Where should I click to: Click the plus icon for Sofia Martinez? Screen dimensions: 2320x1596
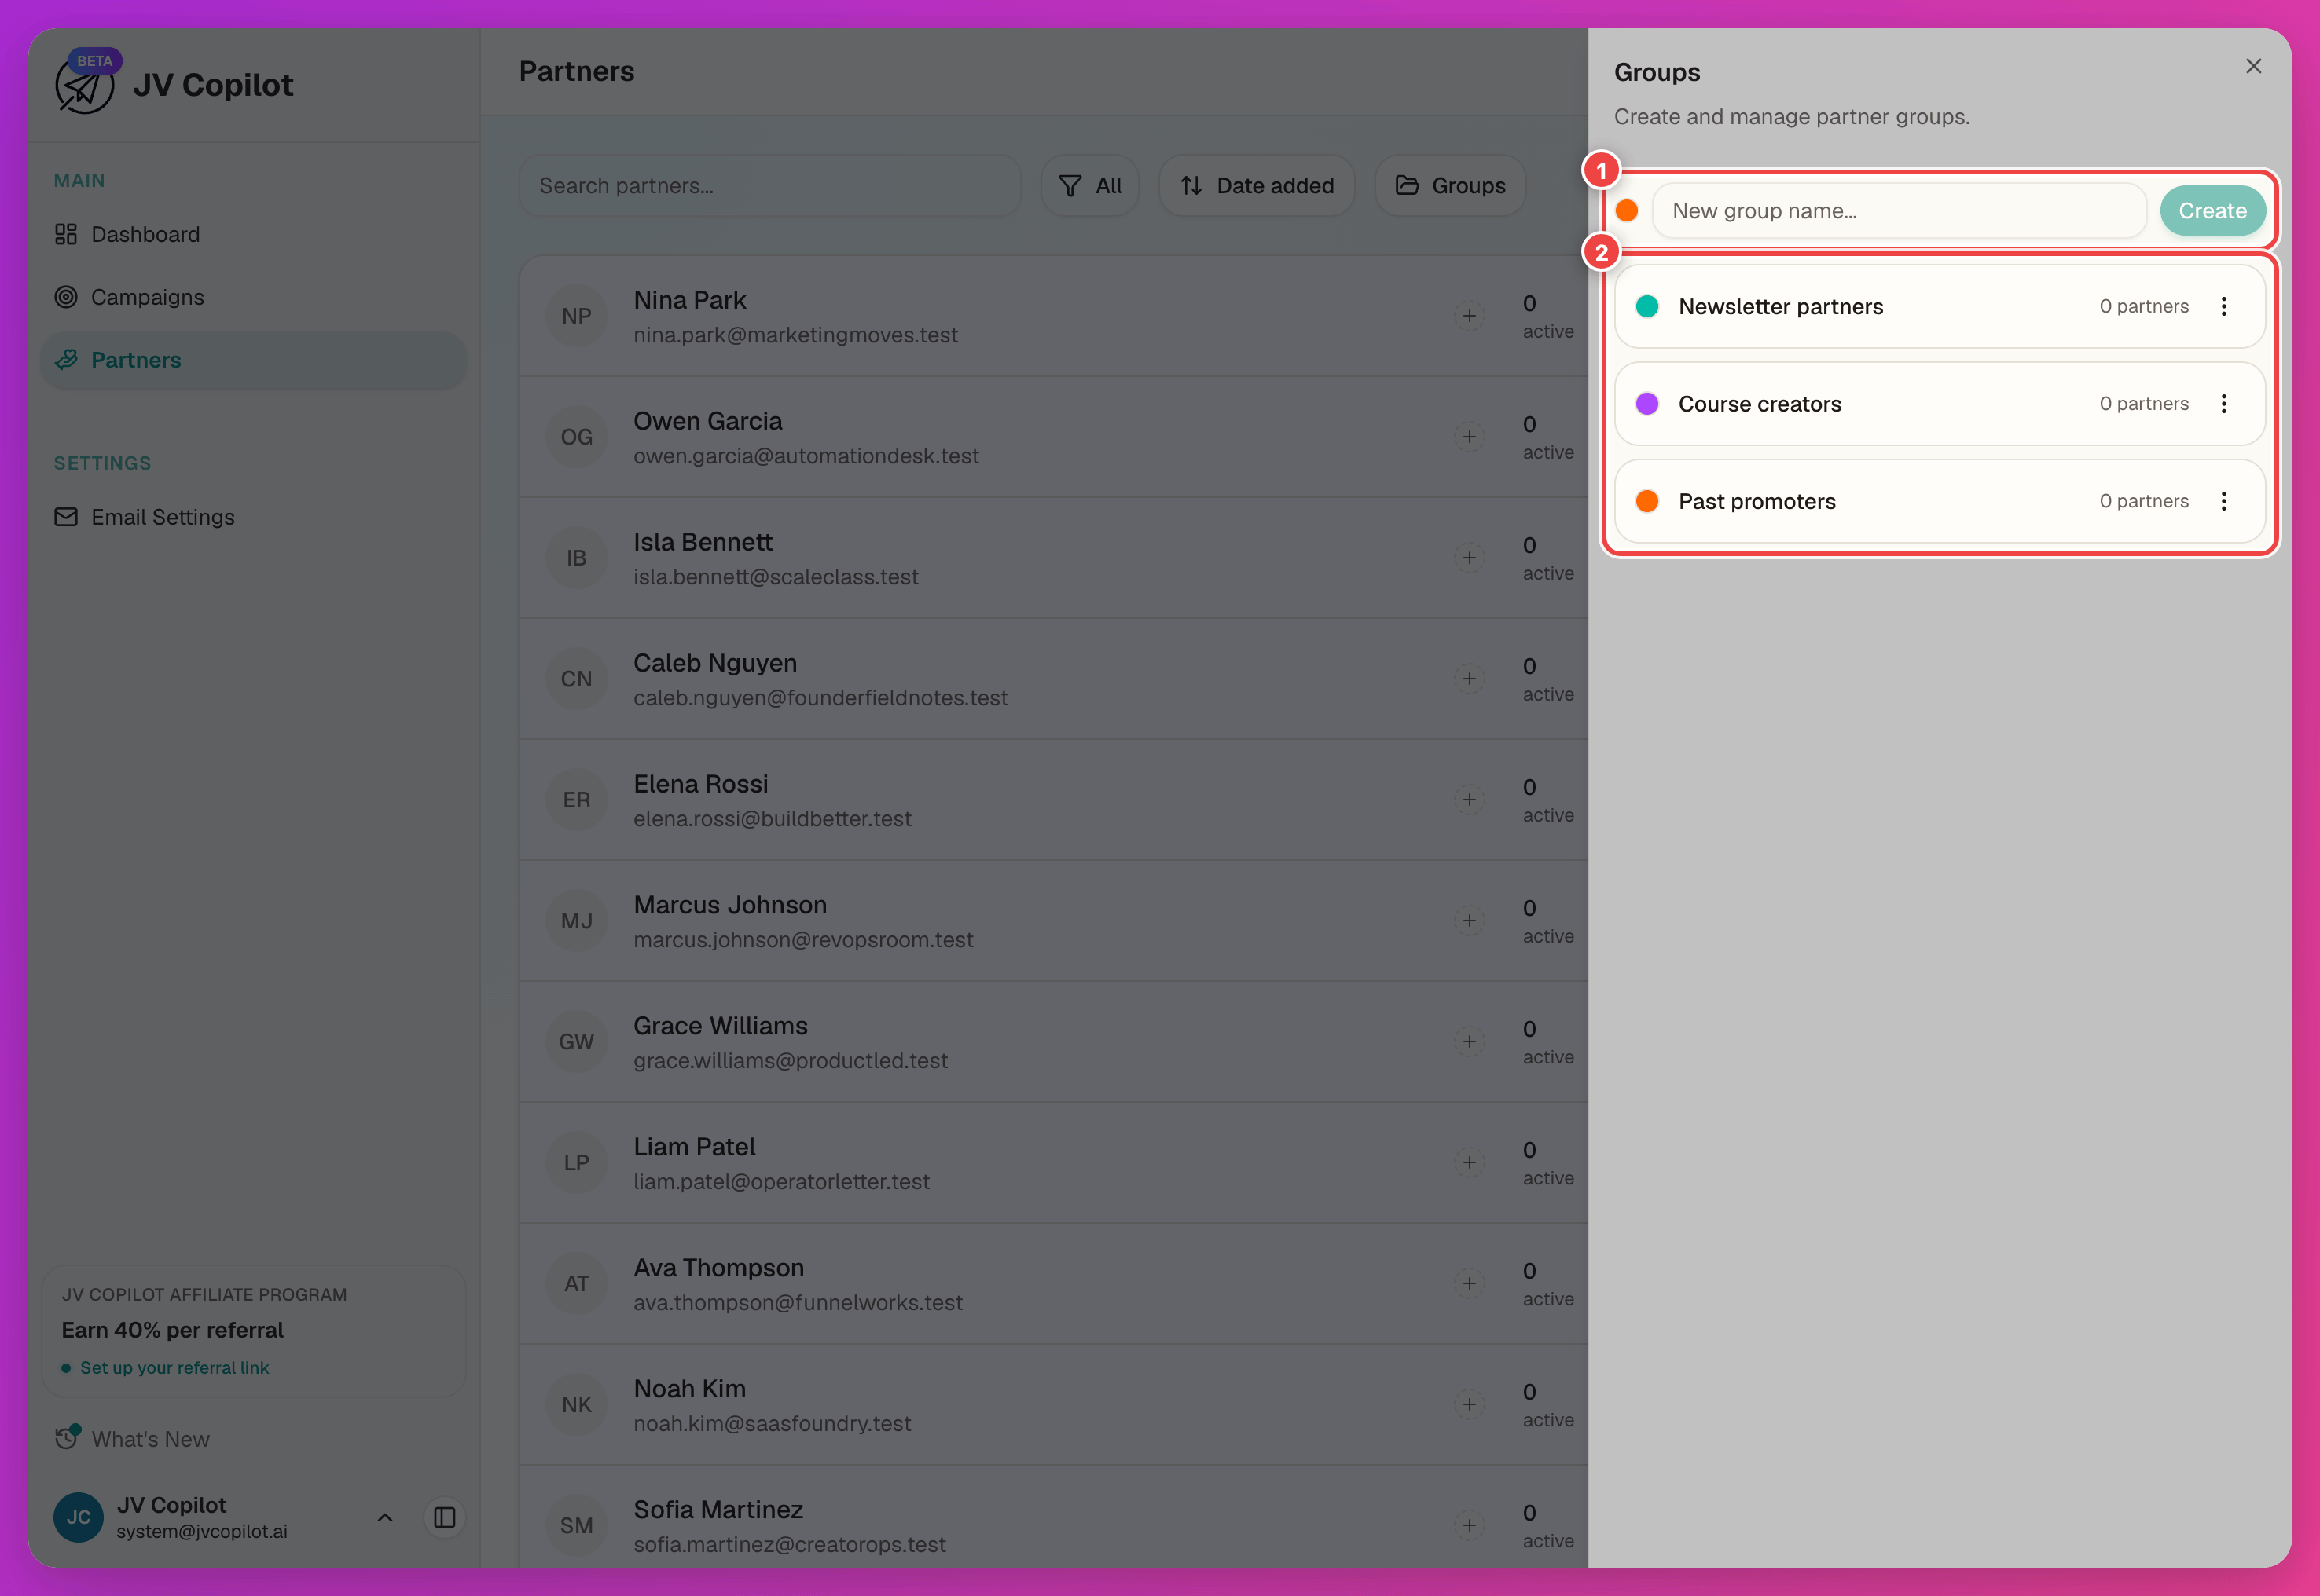pyautogui.click(x=1469, y=1526)
